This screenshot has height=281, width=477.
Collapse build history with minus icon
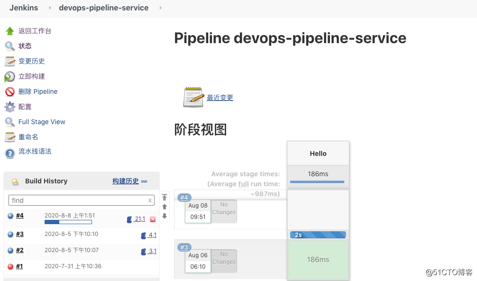[x=144, y=181]
